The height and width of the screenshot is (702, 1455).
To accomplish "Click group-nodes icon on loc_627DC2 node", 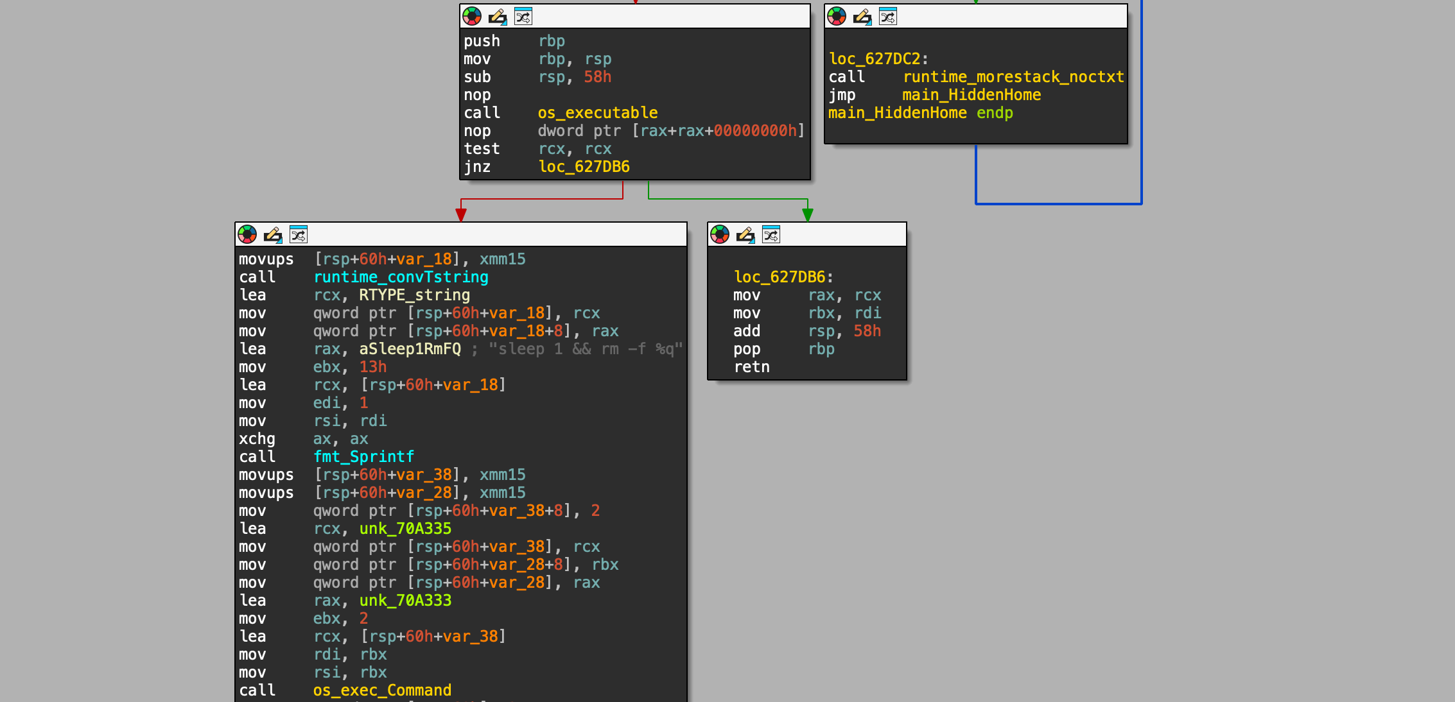I will 888,17.
